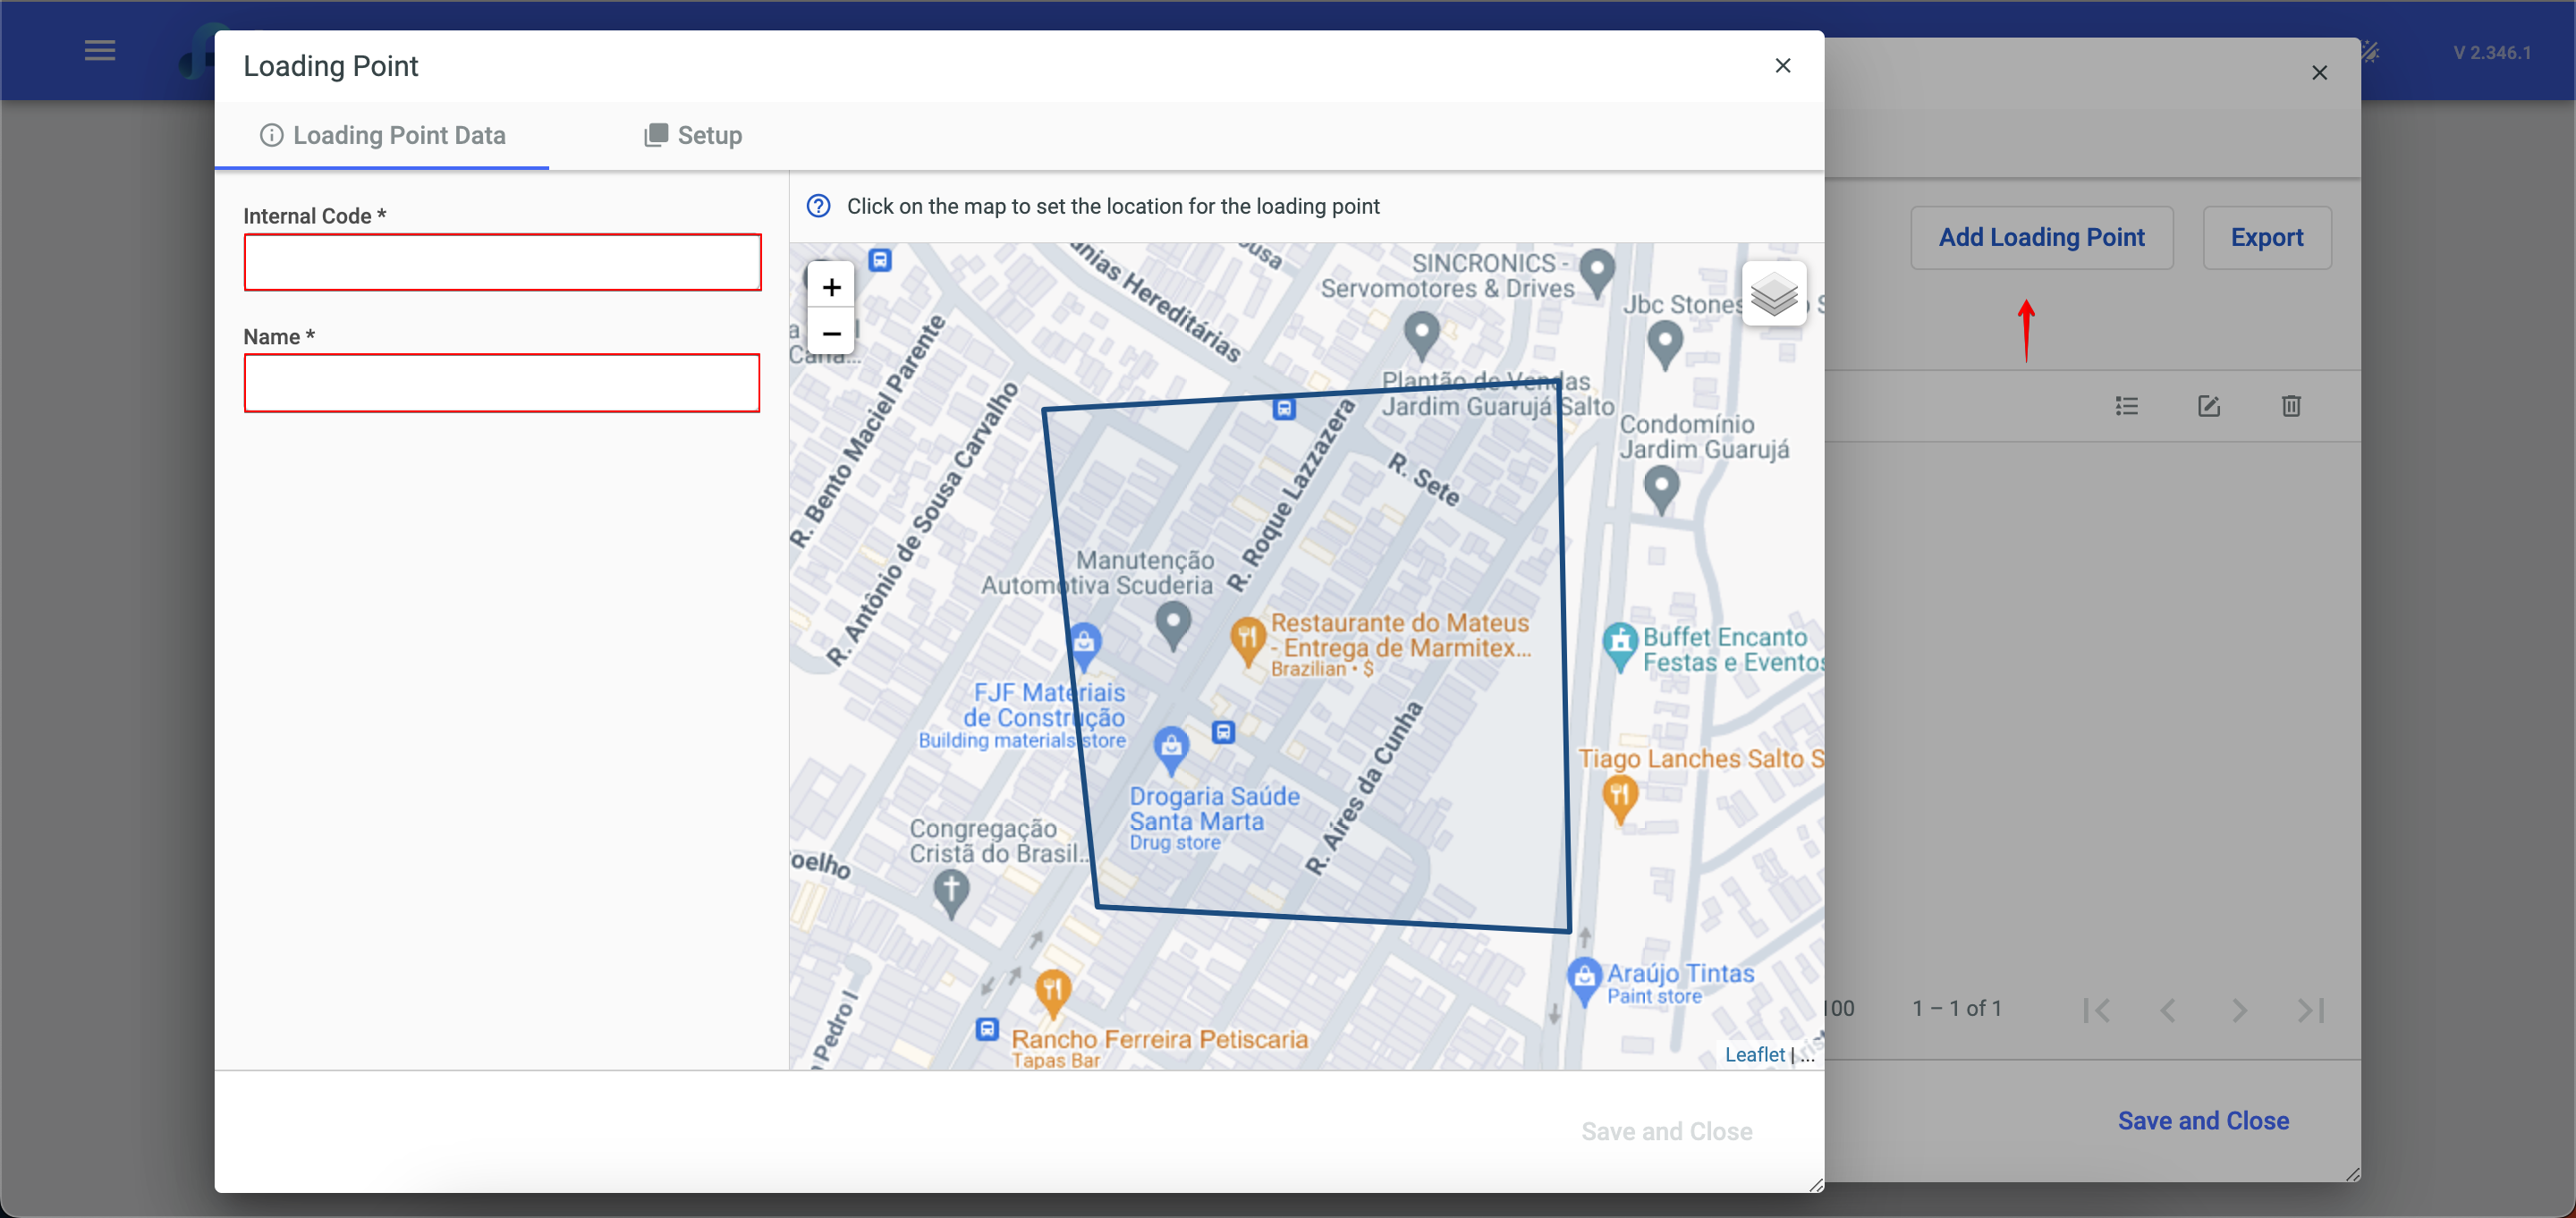The image size is (2576, 1218).
Task: Click the trash delete icon
Action: pyautogui.click(x=2291, y=406)
